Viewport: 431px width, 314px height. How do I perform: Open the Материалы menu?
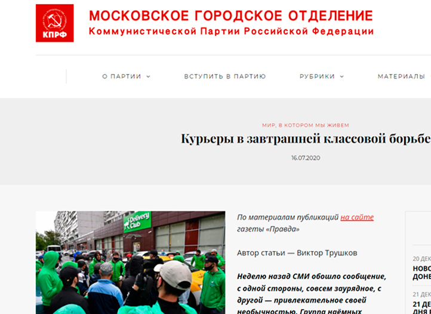coord(401,76)
